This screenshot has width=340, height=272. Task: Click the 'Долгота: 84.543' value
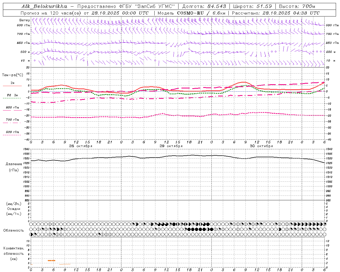pyautogui.click(x=204, y=6)
